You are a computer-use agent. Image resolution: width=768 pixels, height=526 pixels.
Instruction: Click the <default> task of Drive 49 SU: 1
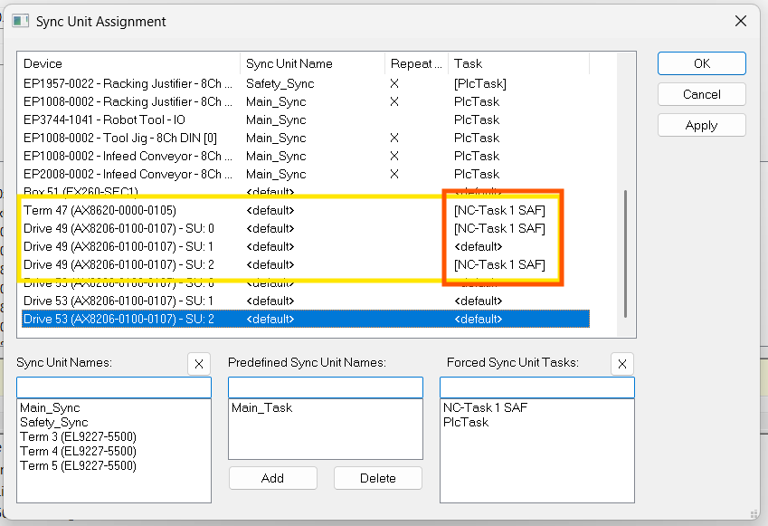click(478, 246)
